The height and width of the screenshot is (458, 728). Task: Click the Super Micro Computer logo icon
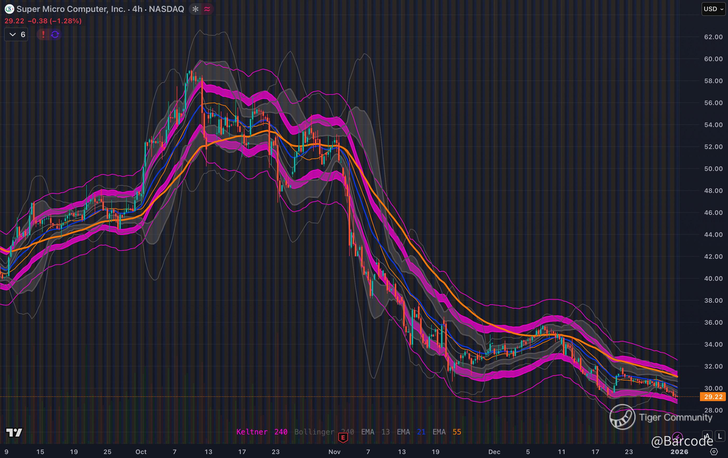click(x=9, y=9)
